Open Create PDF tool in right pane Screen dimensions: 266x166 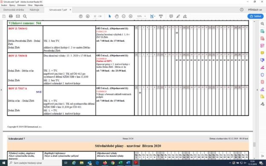[262, 38]
